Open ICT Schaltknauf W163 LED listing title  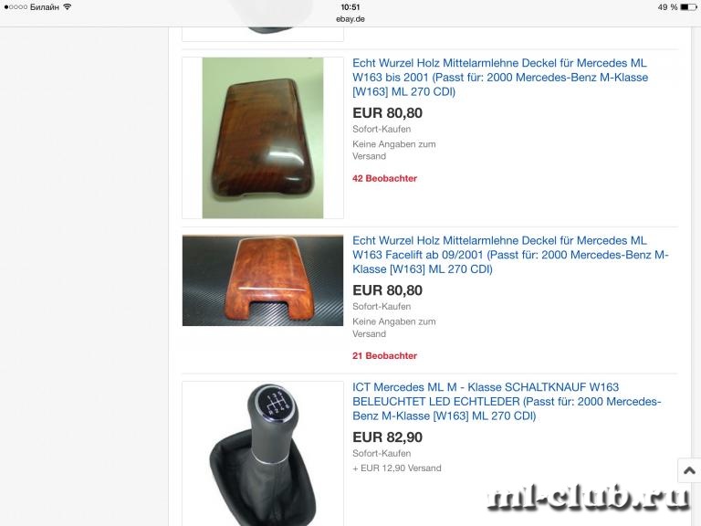pos(507,402)
